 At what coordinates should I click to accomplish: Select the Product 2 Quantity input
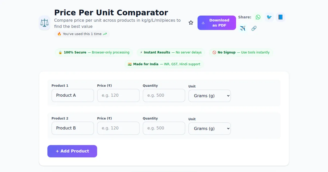click(164, 128)
